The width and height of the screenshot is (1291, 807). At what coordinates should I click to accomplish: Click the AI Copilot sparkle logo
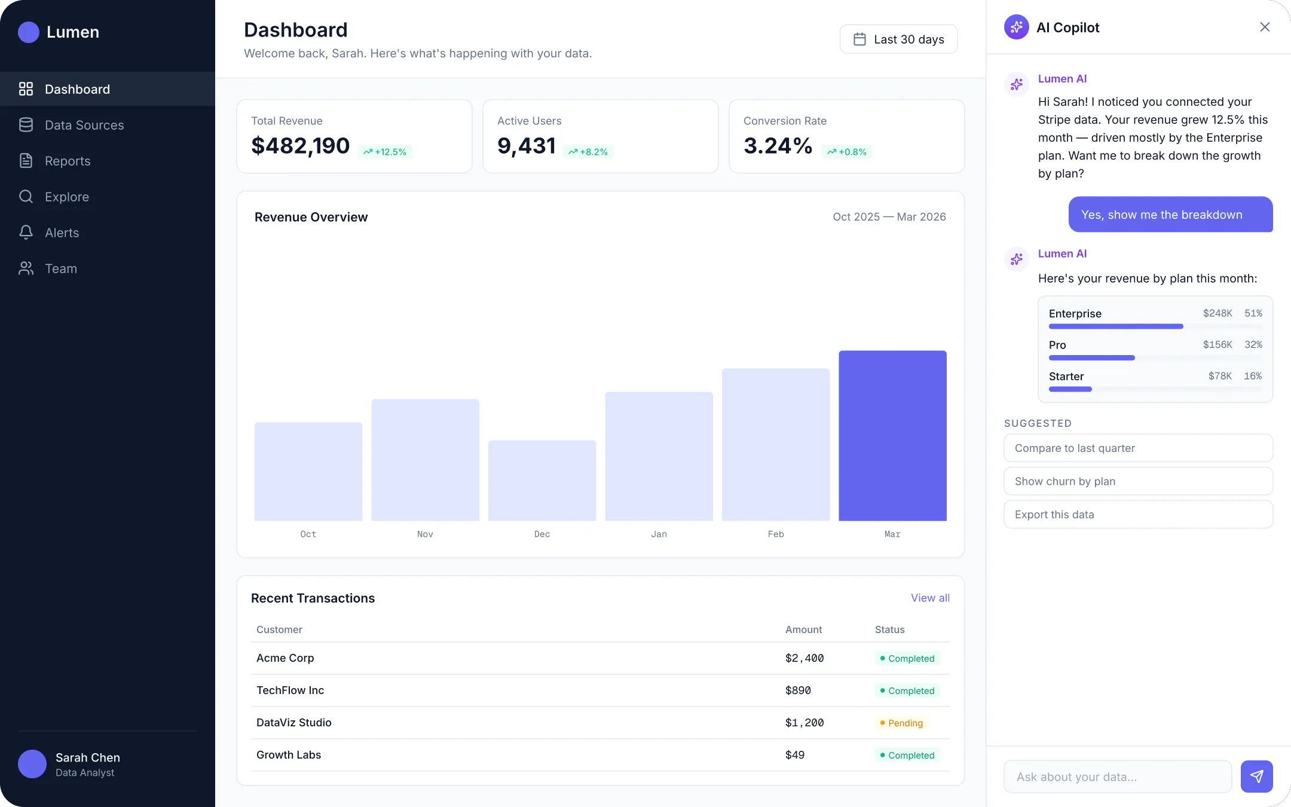[x=1016, y=27]
